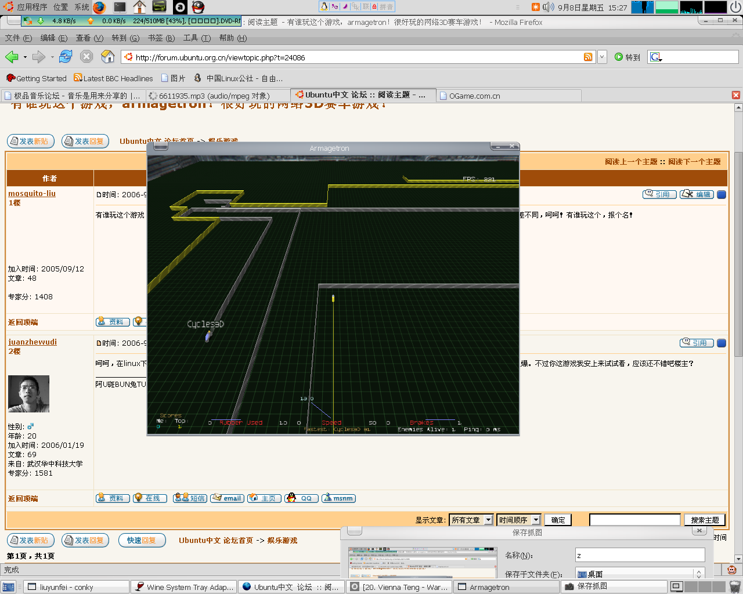Click Firefox's Stop loading button
The image size is (743, 594).
86,57
